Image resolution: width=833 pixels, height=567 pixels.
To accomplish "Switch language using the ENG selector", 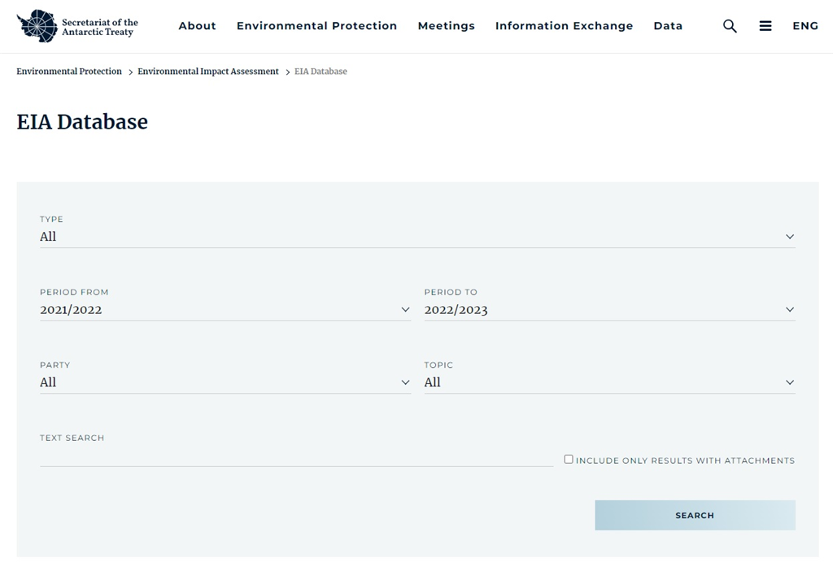I will pyautogui.click(x=805, y=26).
